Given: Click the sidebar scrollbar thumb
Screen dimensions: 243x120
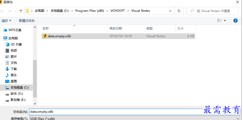Looking at the screenshot, I should 35,79.
